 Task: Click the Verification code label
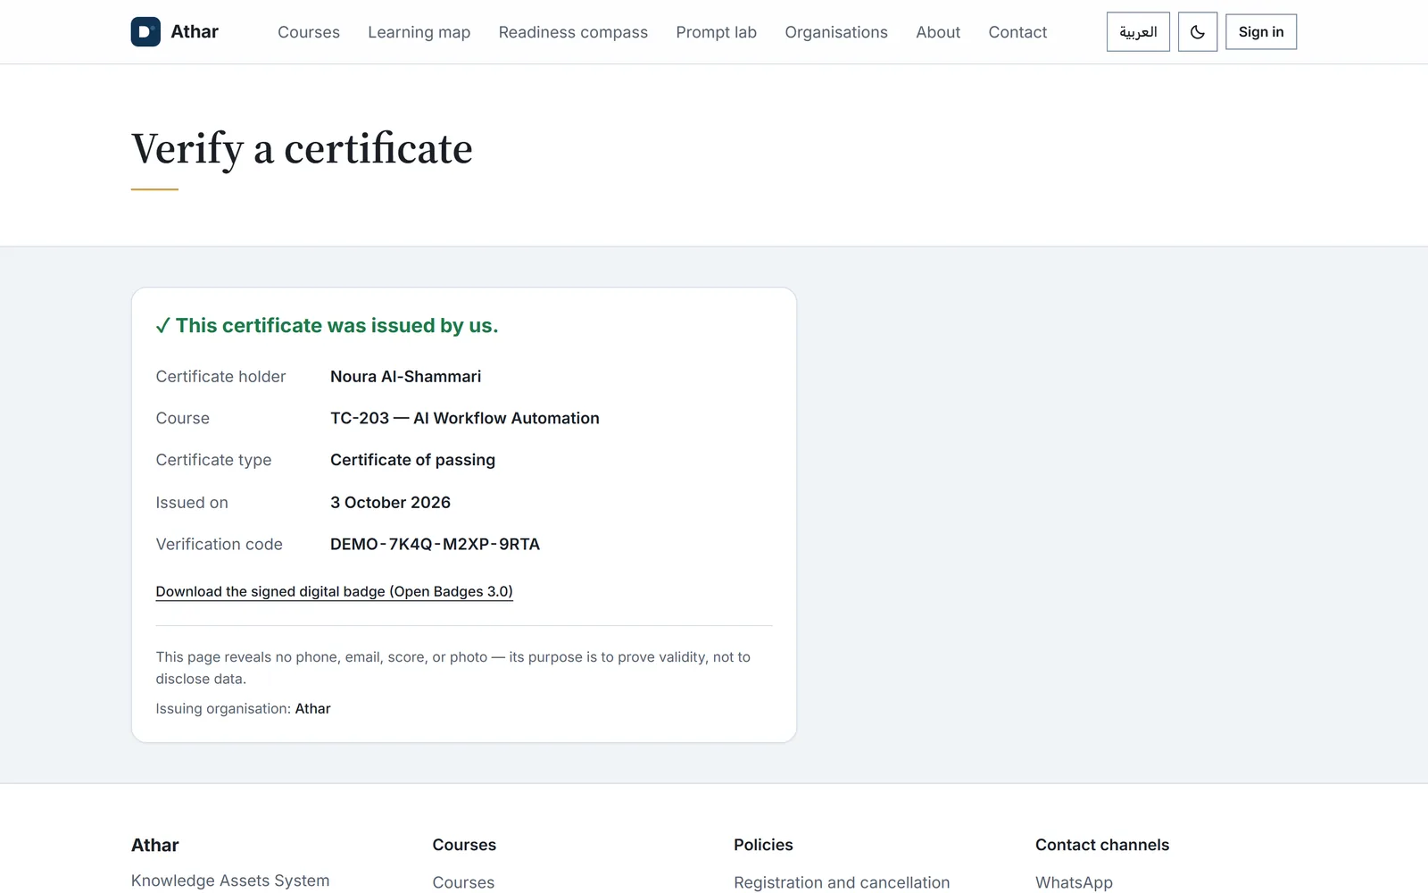coord(219,544)
